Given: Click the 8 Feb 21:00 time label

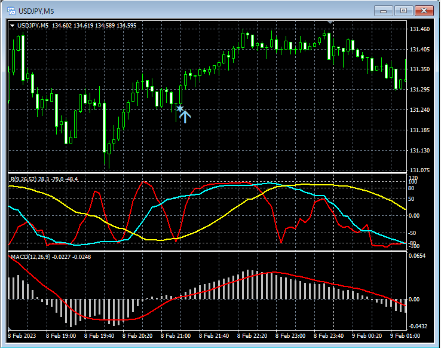Looking at the screenshot, I should tap(176, 336).
